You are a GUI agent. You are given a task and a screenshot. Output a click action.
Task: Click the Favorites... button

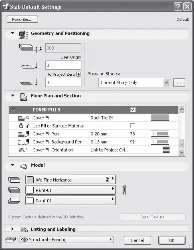[x=22, y=20]
